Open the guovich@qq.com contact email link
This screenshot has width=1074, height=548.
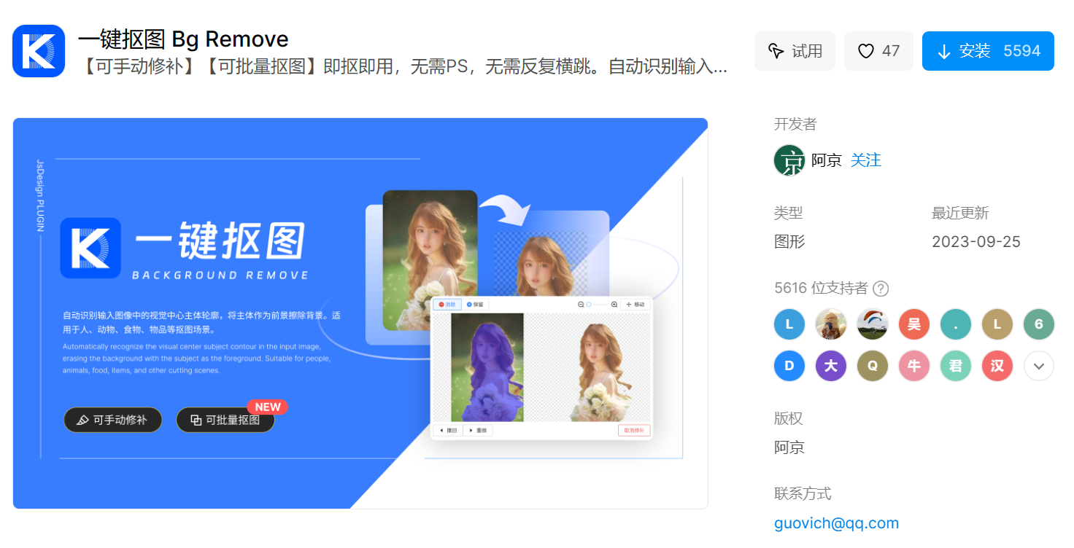pos(836,523)
